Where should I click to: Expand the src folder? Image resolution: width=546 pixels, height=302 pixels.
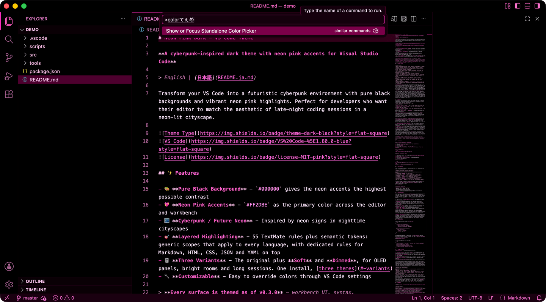[x=75, y=55]
